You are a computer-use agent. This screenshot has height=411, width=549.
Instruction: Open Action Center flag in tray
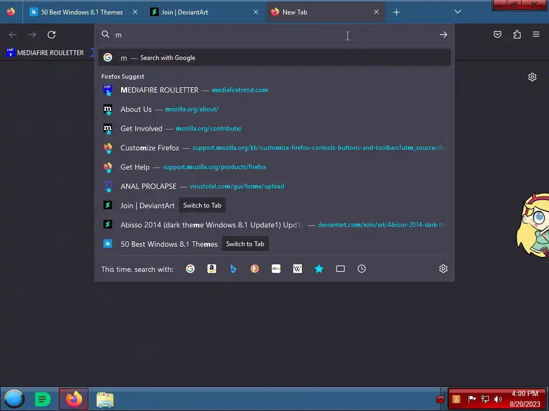[x=472, y=399]
